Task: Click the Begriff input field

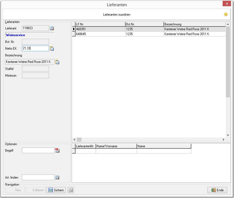Action: coord(38,151)
